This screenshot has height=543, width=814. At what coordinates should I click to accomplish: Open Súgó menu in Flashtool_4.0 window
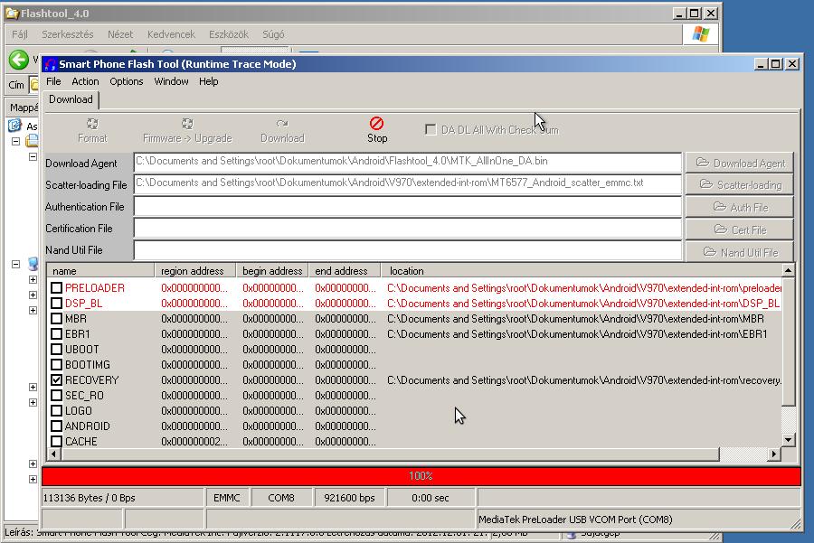coord(273,34)
